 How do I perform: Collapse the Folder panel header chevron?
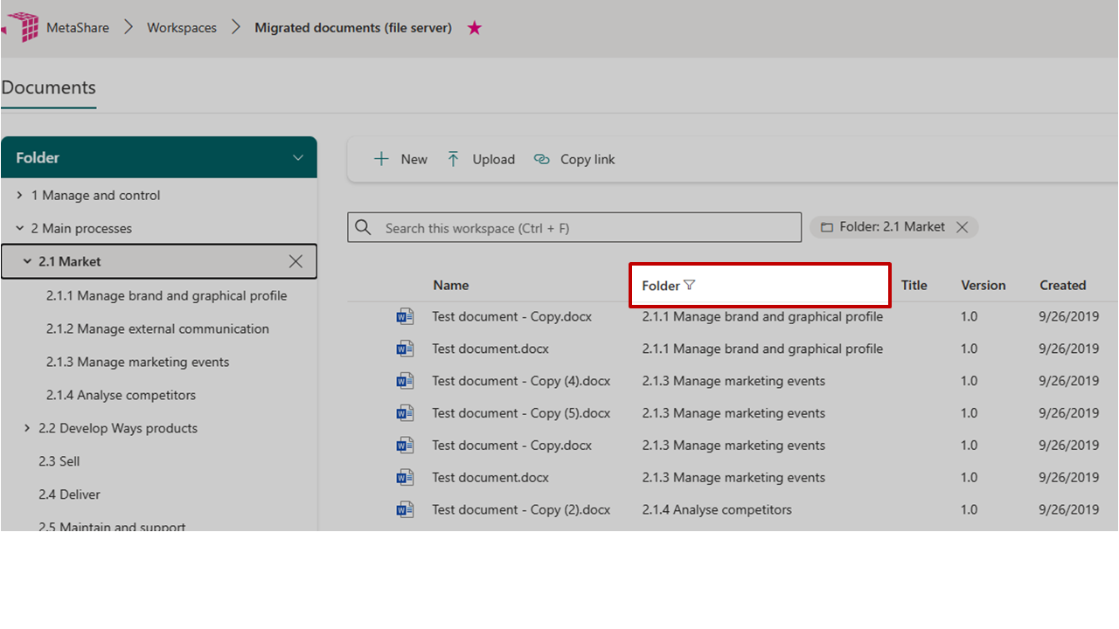coord(298,158)
